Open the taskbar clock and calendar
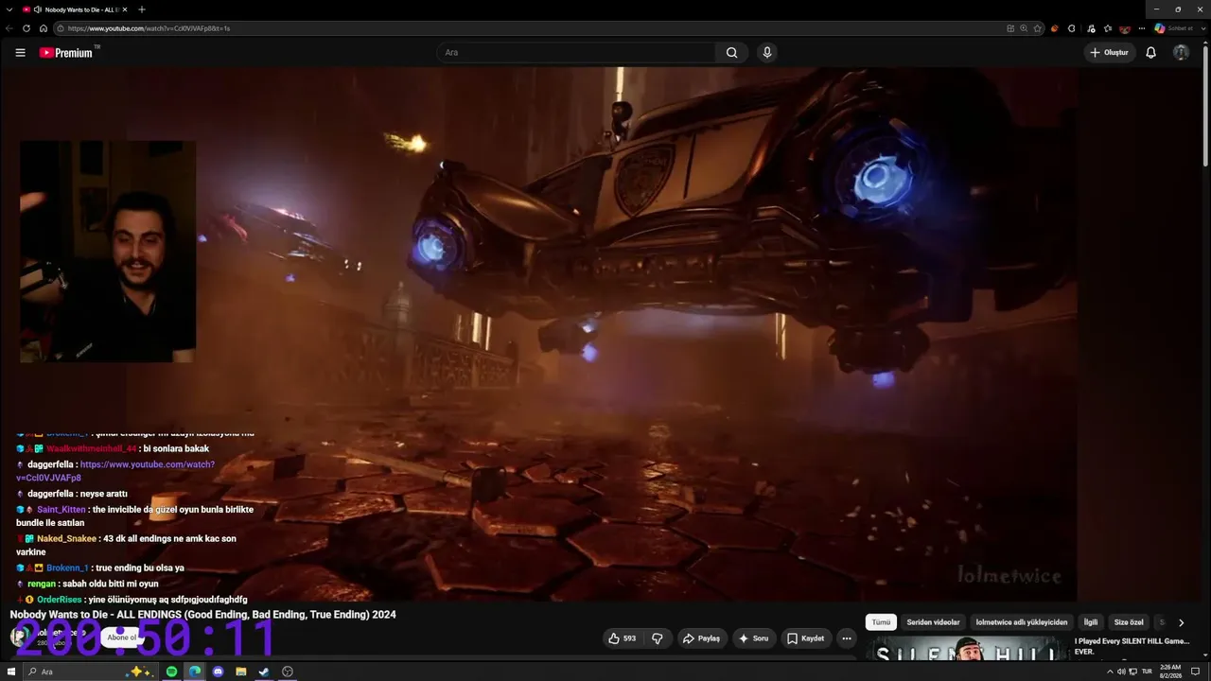The height and width of the screenshot is (681, 1211). (x=1169, y=672)
